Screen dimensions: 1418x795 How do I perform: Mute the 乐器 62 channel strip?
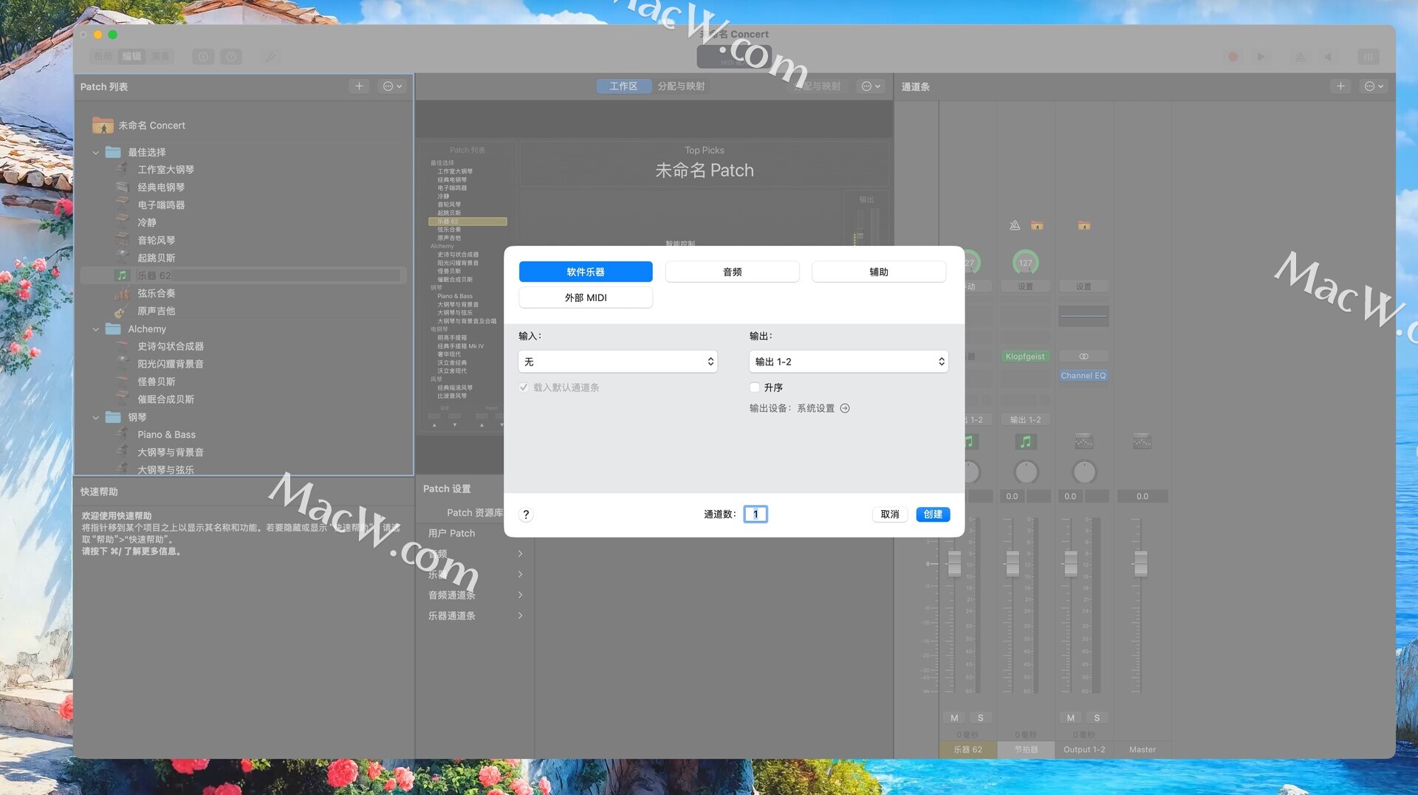coord(954,717)
